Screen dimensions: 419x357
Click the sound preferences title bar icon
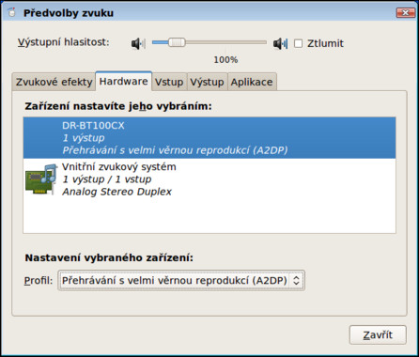[12, 13]
